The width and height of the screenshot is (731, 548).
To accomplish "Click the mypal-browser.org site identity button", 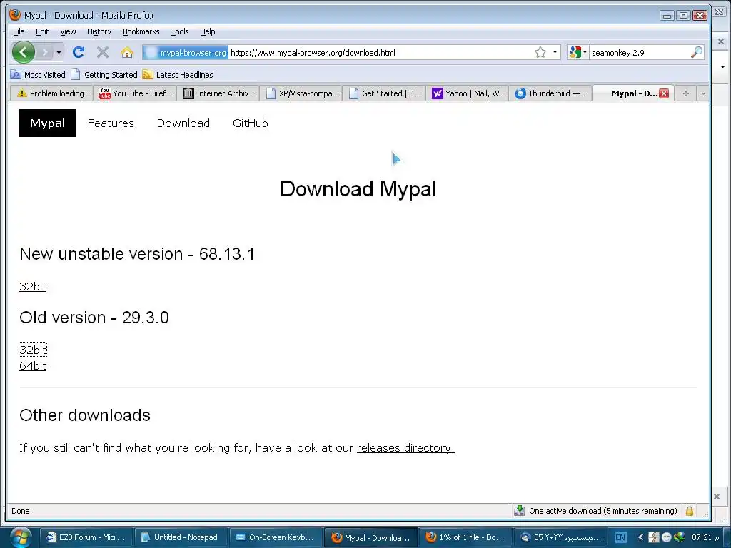I will tap(185, 53).
